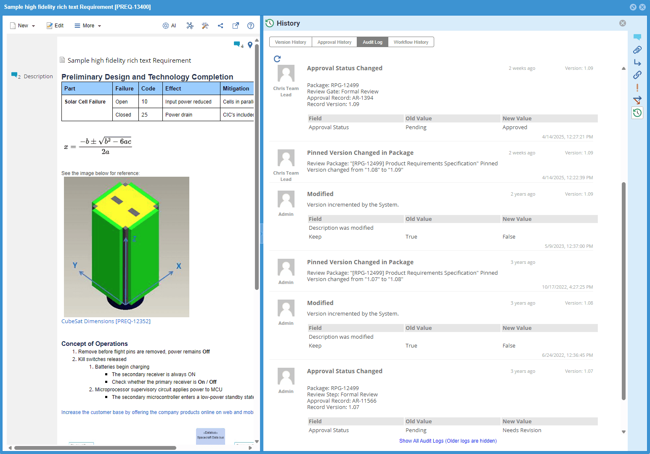
Task: Expand the New dropdown menu
Action: click(x=23, y=26)
